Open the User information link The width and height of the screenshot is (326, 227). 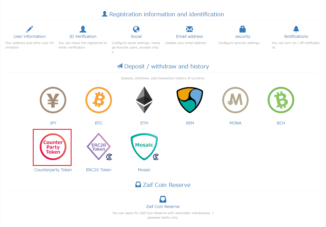click(x=29, y=36)
